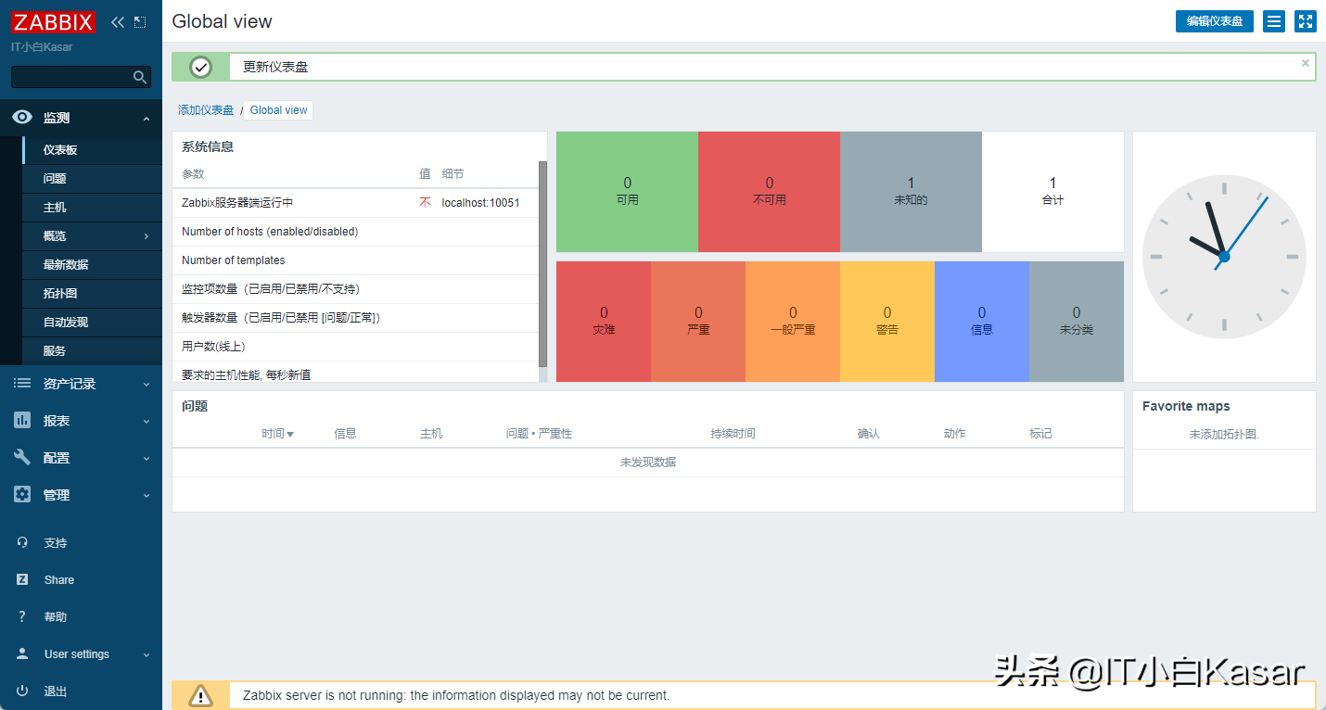
Task: Click the green 可用 availability tile
Action: coord(627,191)
